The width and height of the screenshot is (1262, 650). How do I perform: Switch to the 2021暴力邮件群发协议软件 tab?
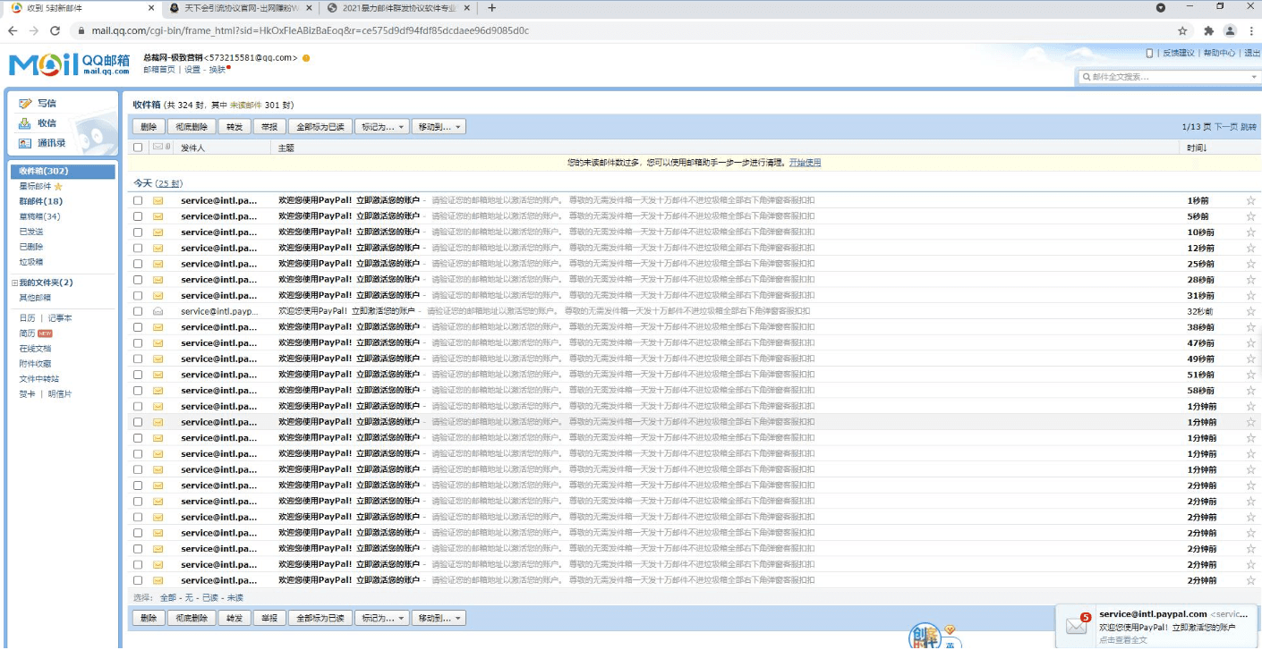click(398, 8)
